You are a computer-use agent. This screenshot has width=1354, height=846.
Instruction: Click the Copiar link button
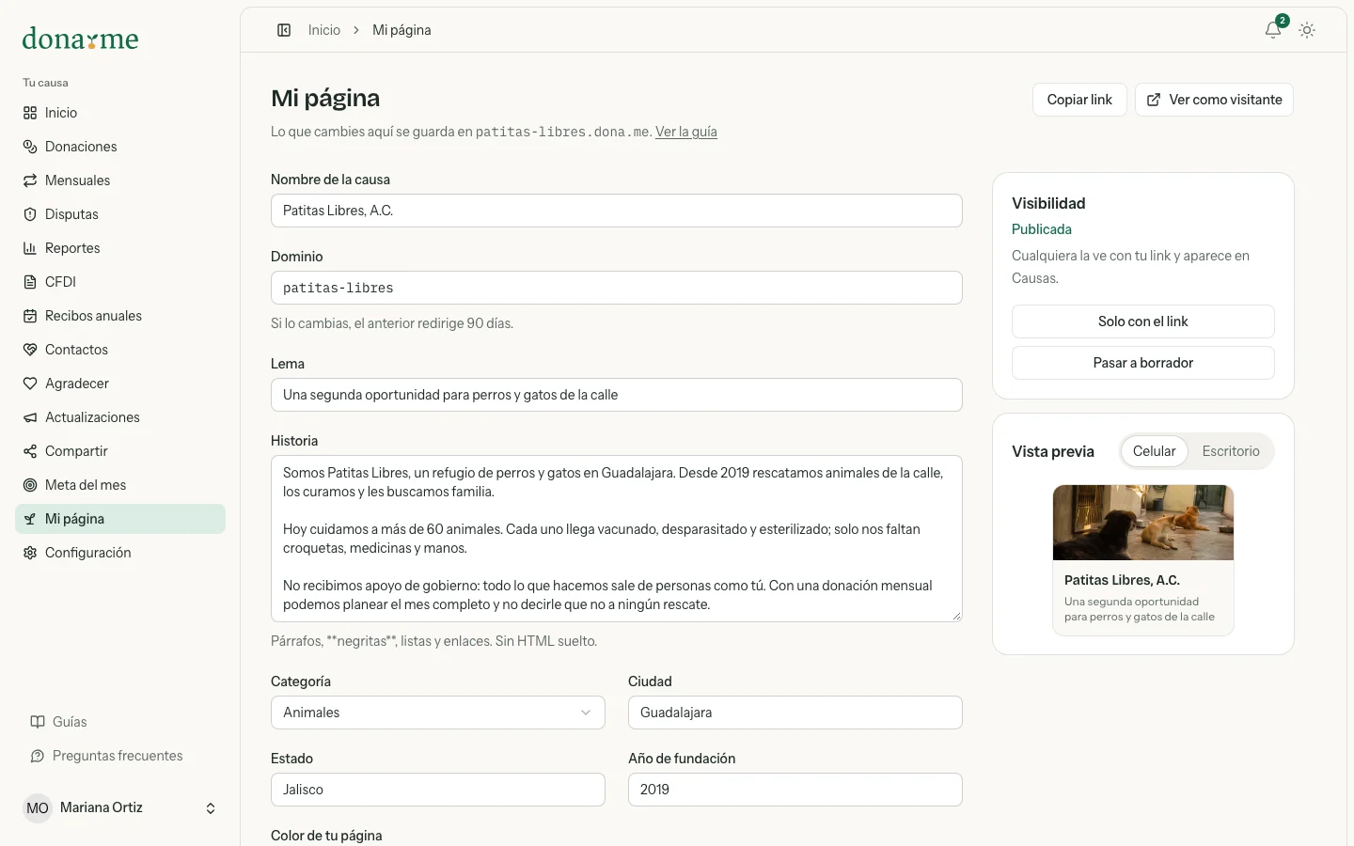(x=1079, y=100)
